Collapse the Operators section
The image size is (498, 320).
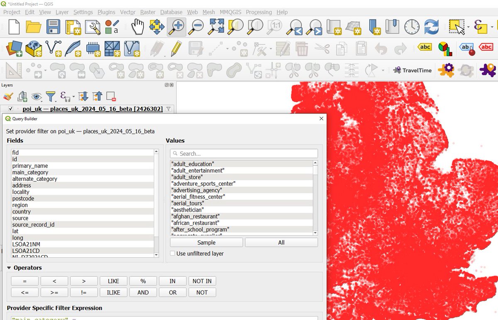(9, 268)
